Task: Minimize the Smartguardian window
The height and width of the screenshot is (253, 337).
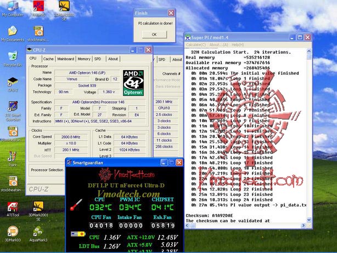Action: point(164,162)
